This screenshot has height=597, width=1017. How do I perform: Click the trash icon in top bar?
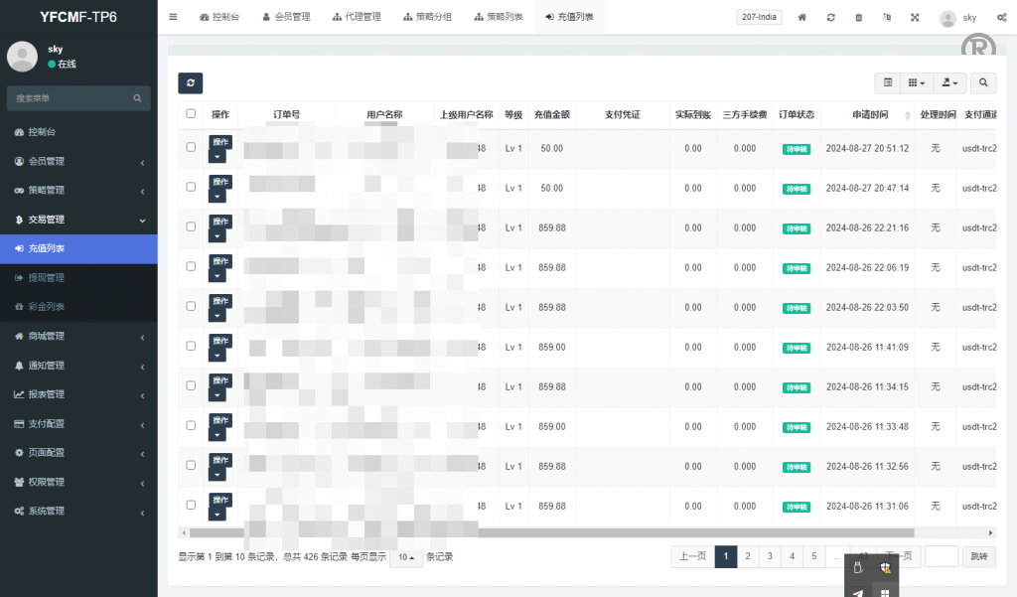click(858, 18)
